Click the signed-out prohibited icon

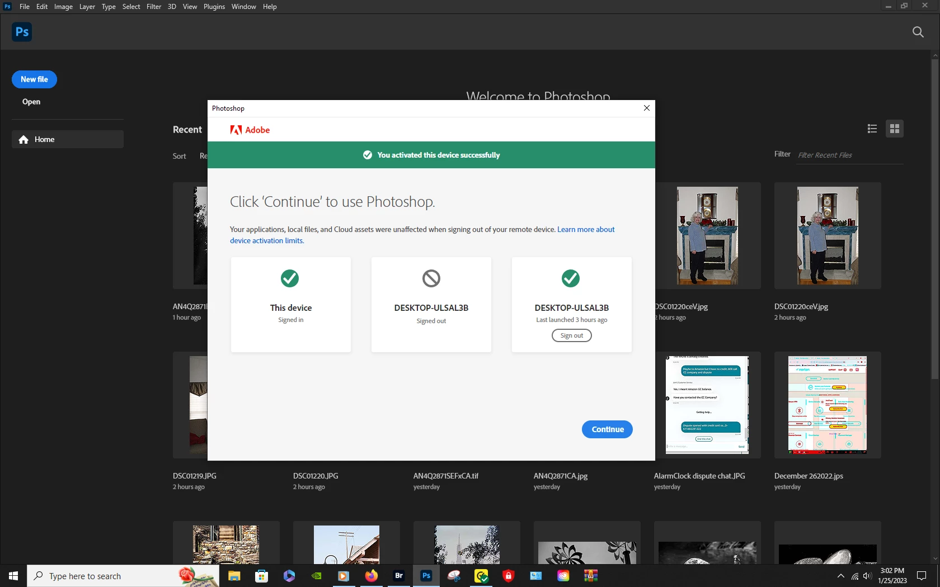431,278
